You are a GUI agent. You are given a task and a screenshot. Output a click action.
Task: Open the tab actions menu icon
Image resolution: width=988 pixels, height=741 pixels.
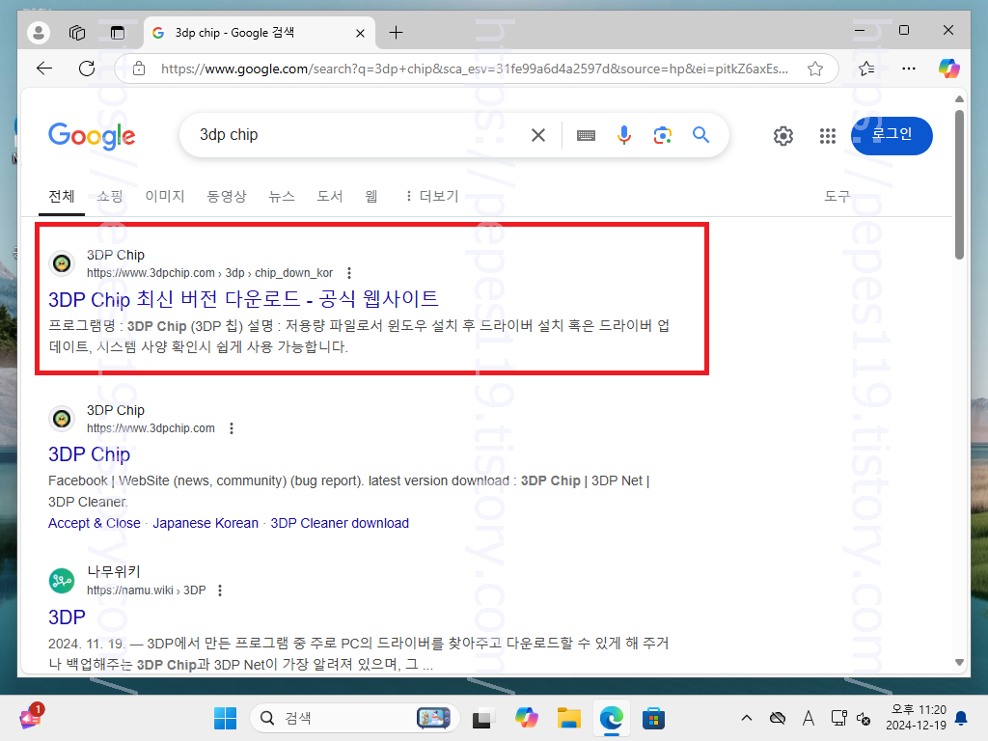(117, 32)
